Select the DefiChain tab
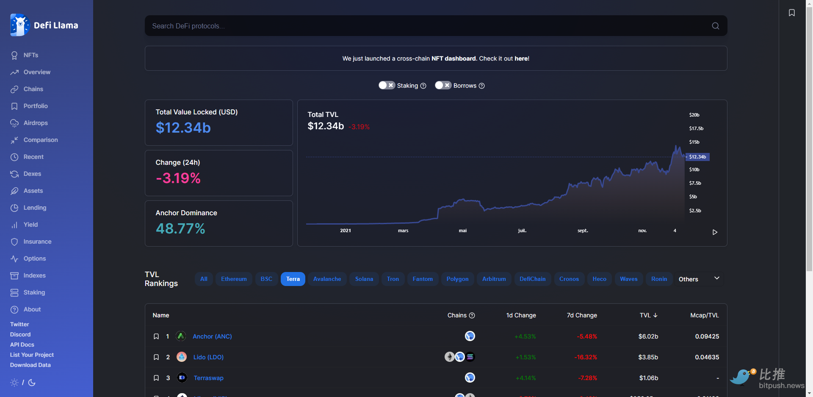 [x=533, y=279]
